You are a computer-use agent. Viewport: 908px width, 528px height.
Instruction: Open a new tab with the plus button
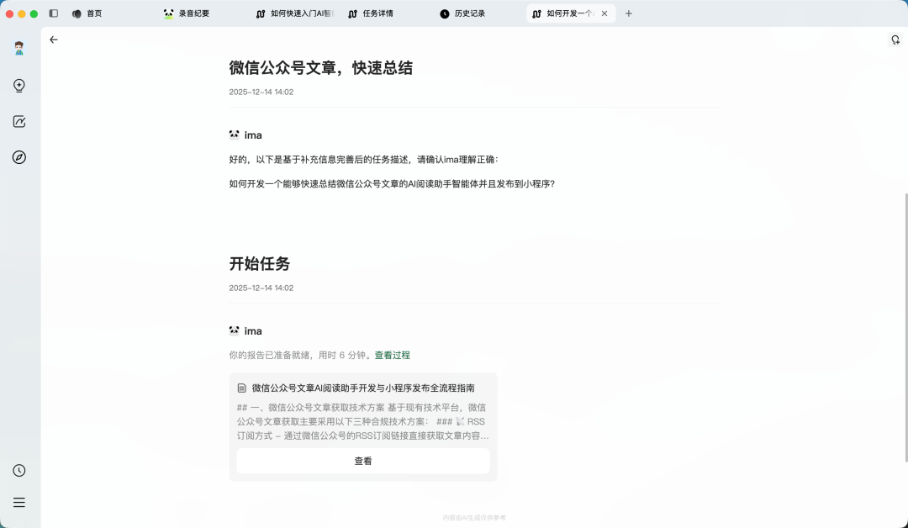(x=629, y=13)
